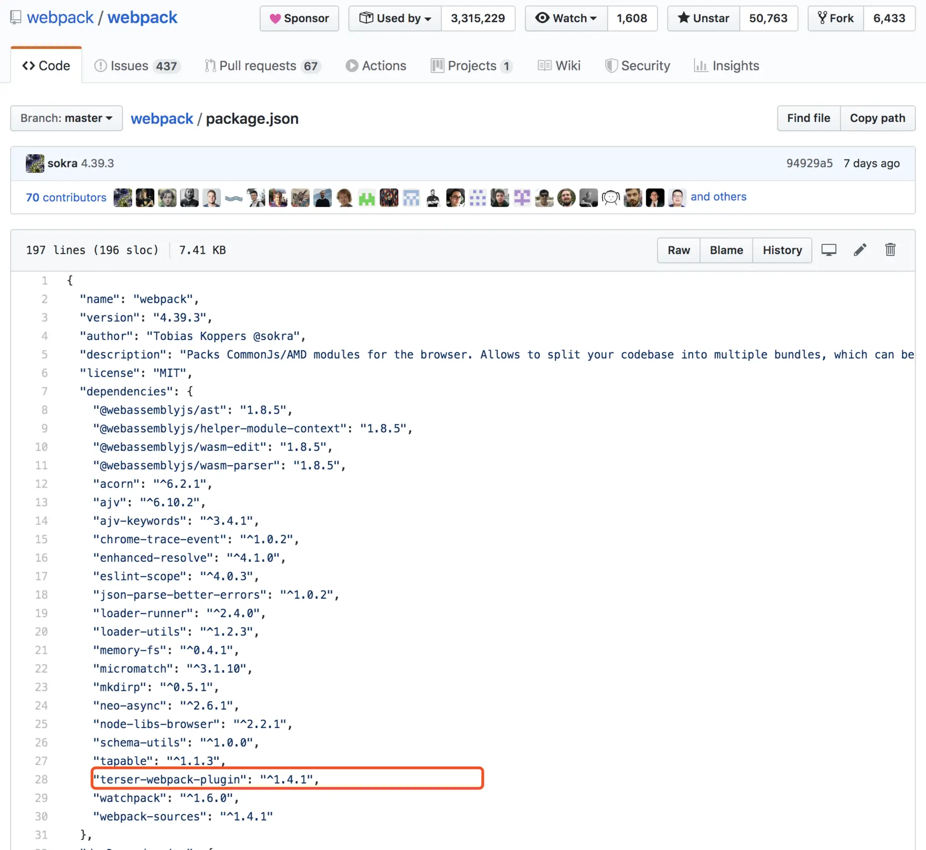926x850 pixels.
Task: Edit file with the pencil icon
Action: point(860,250)
